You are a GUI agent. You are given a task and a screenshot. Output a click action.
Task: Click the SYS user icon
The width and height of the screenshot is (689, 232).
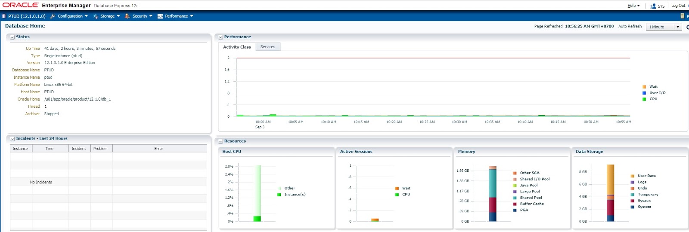coord(653,6)
